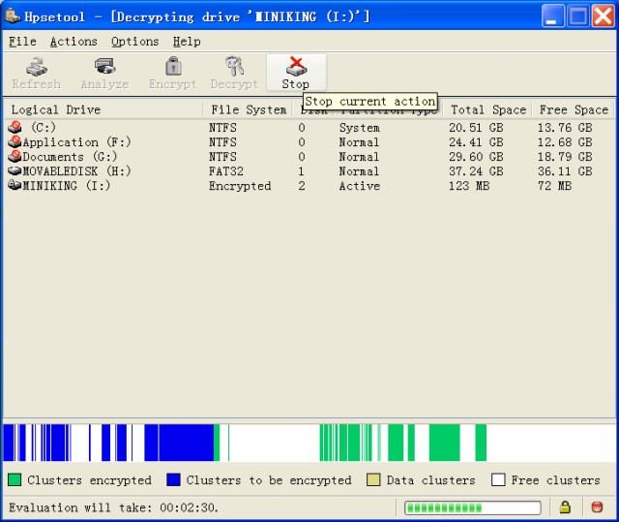This screenshot has height=522, width=619.
Task: Click the Refresh toolbar icon
Action: point(36,67)
